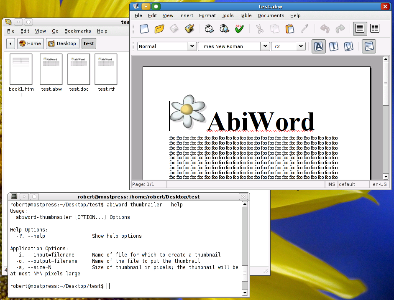Open the Table menu
Screen dimensions: 394x300
[x=246, y=15]
